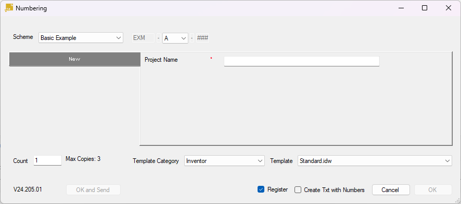This screenshot has height=204, width=461.
Task: Select the New tab
Action: (x=75, y=59)
